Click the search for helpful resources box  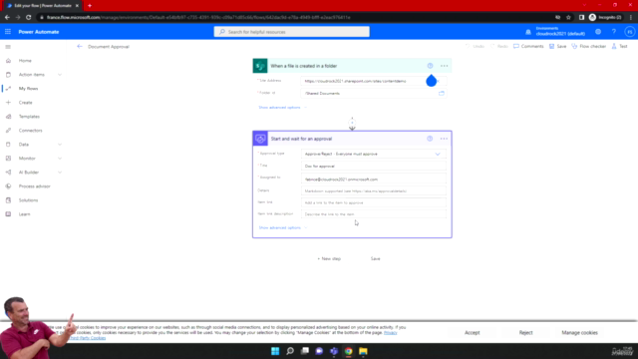(292, 32)
